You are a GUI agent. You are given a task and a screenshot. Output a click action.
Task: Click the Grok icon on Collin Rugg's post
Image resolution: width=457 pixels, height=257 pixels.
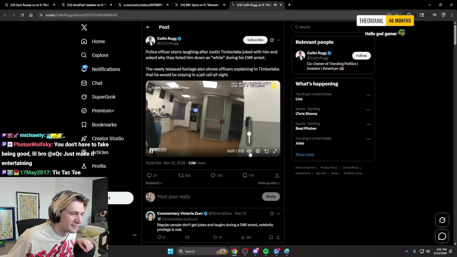click(272, 40)
